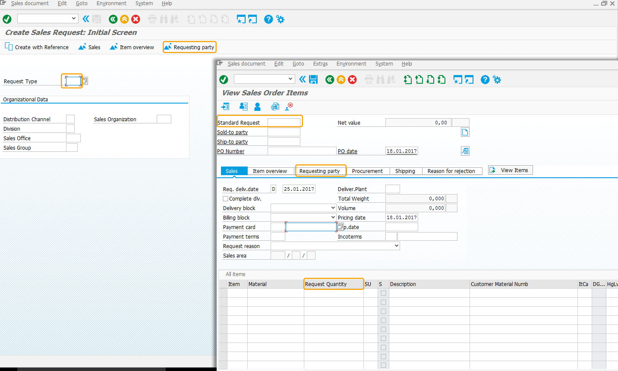618x371 pixels.
Task: Click yellow Exit icon in View Sales Order Items toolbar
Action: (x=341, y=79)
